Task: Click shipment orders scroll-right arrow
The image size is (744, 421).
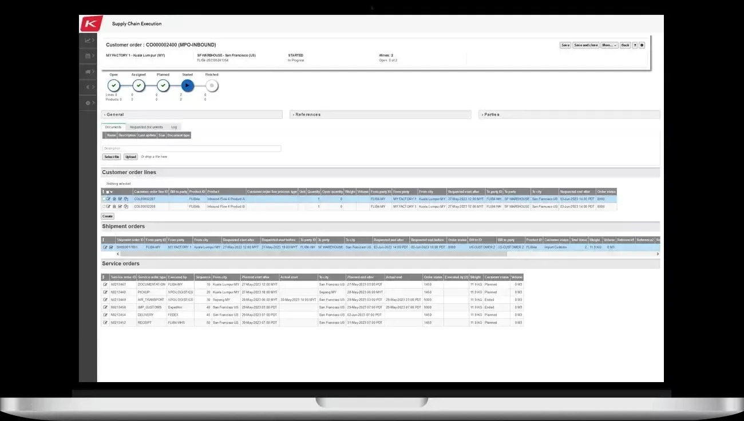Action: pos(658,253)
